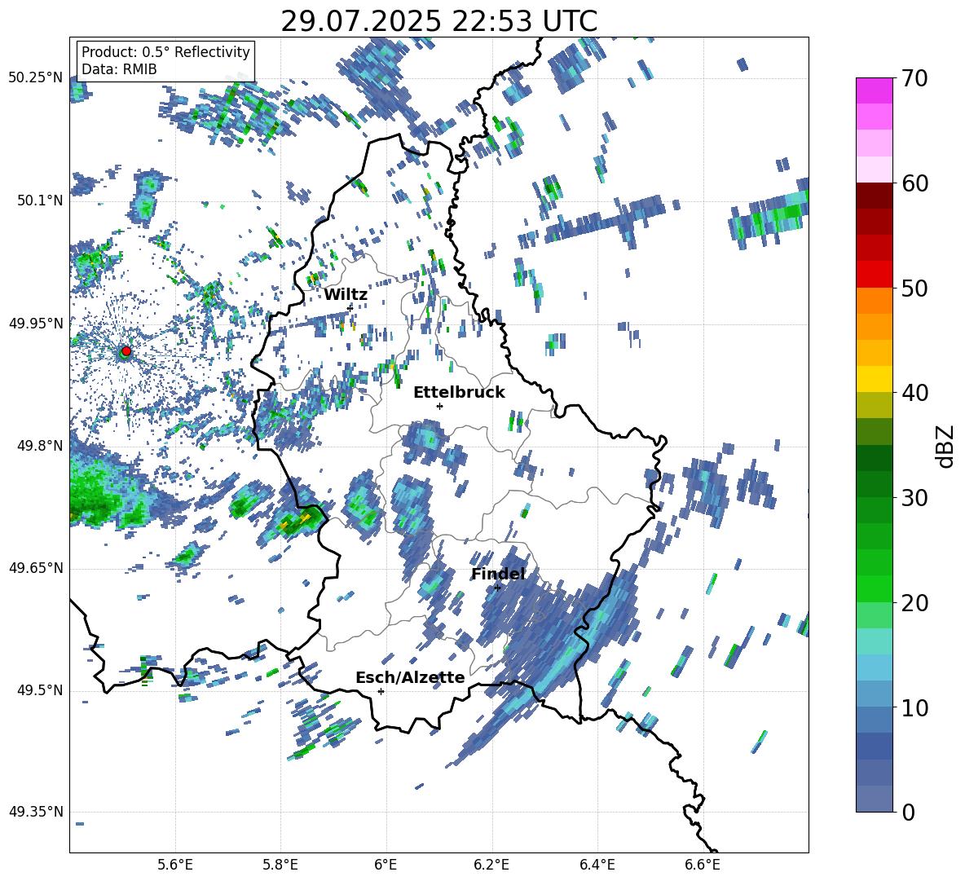Image resolution: width=965 pixels, height=881 pixels.
Task: Click the magenta top colorbar segment
Action: 875,90
